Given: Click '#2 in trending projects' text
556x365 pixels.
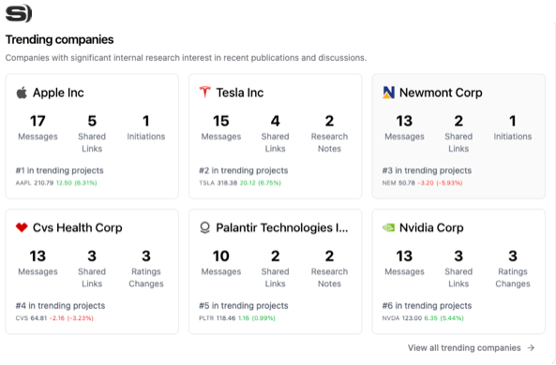Looking at the screenshot, I should coord(244,170).
